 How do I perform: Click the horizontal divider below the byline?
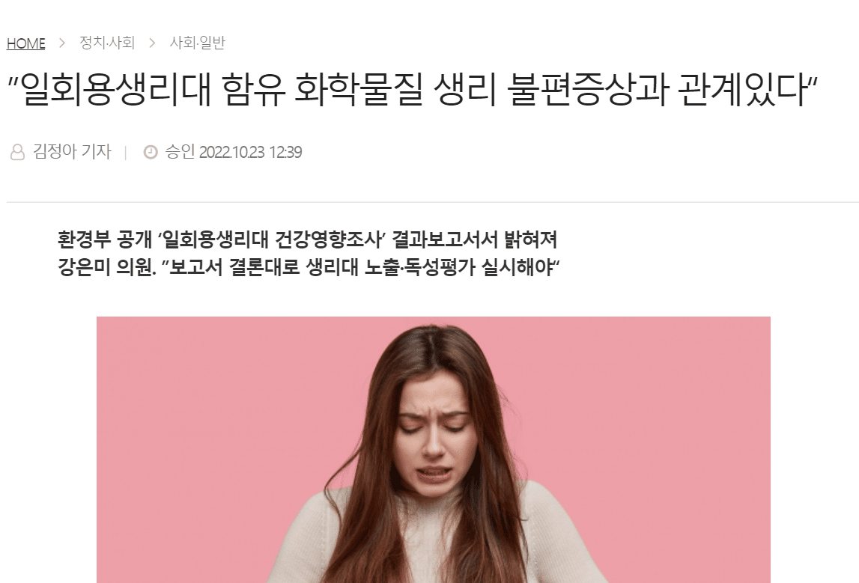click(433, 202)
